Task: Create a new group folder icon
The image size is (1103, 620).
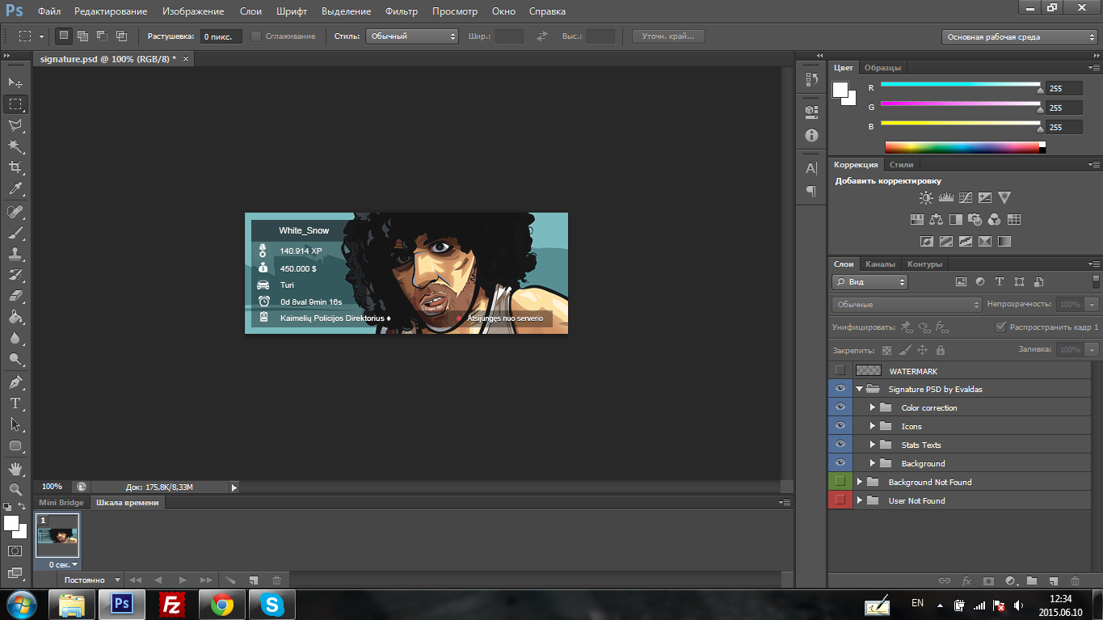Action: pyautogui.click(x=1032, y=580)
